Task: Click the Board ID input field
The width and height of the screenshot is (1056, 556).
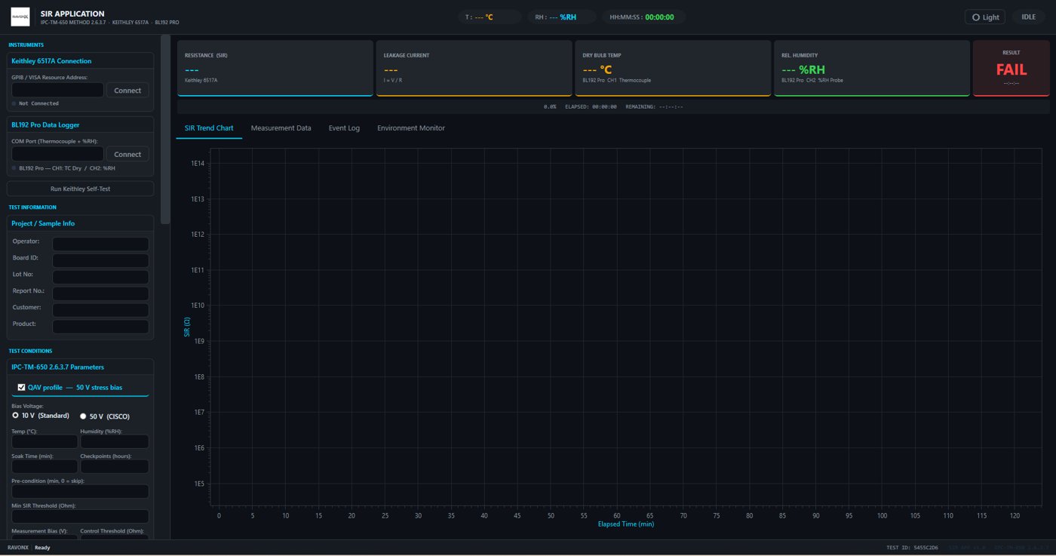Action: 100,260
